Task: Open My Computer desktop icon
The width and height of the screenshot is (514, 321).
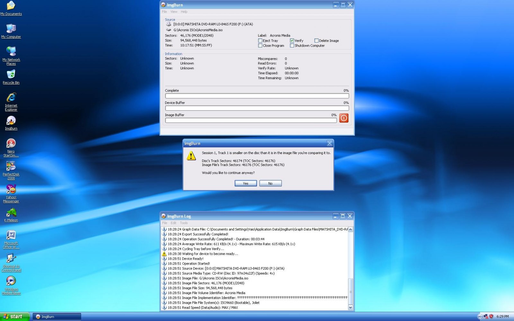Action: [x=11, y=31]
